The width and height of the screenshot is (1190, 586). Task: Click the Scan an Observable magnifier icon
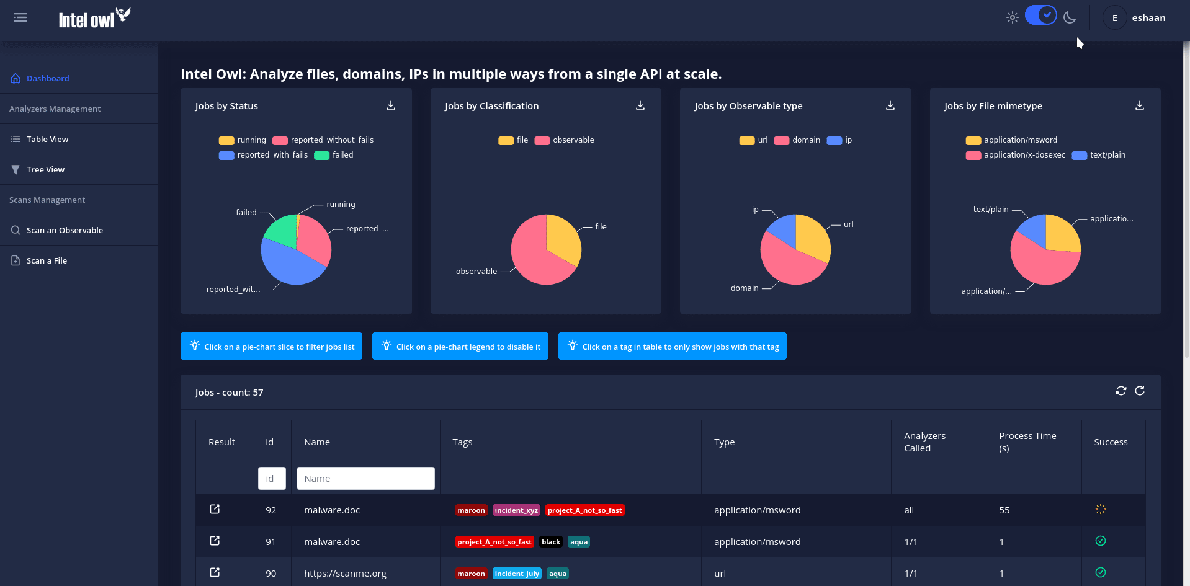click(x=16, y=230)
